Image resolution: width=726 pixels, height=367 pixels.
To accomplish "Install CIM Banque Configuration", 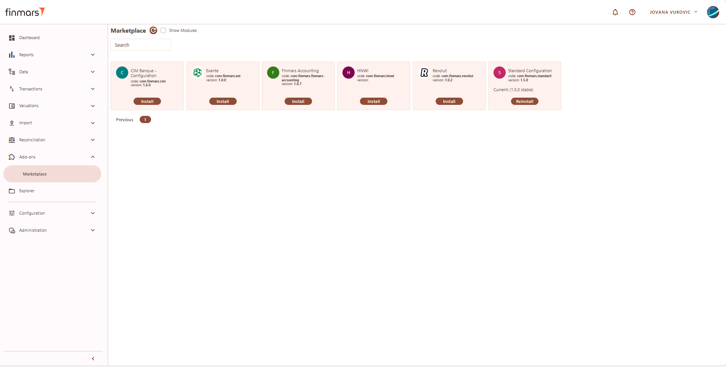I will coord(147,101).
